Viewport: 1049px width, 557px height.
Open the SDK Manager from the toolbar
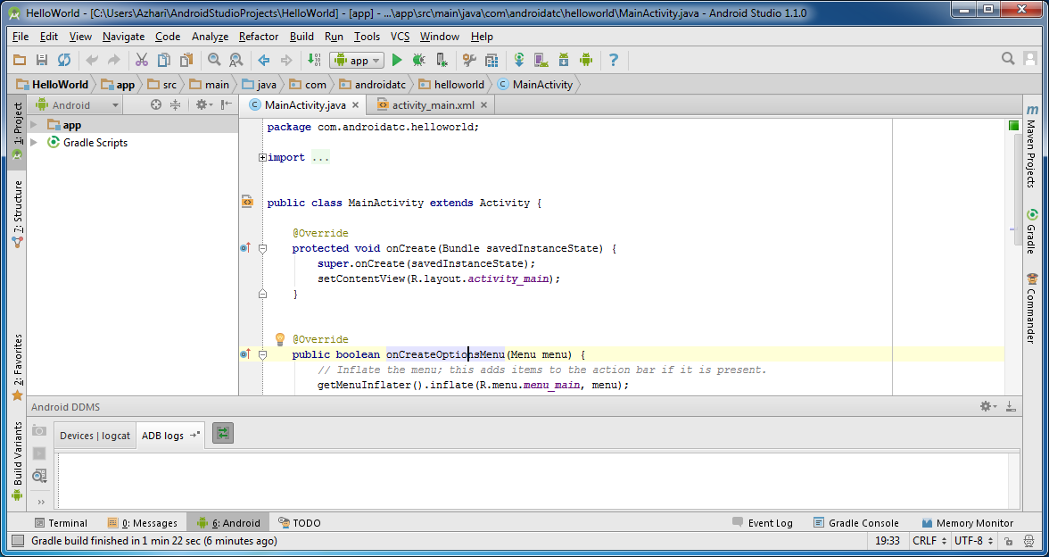[564, 60]
